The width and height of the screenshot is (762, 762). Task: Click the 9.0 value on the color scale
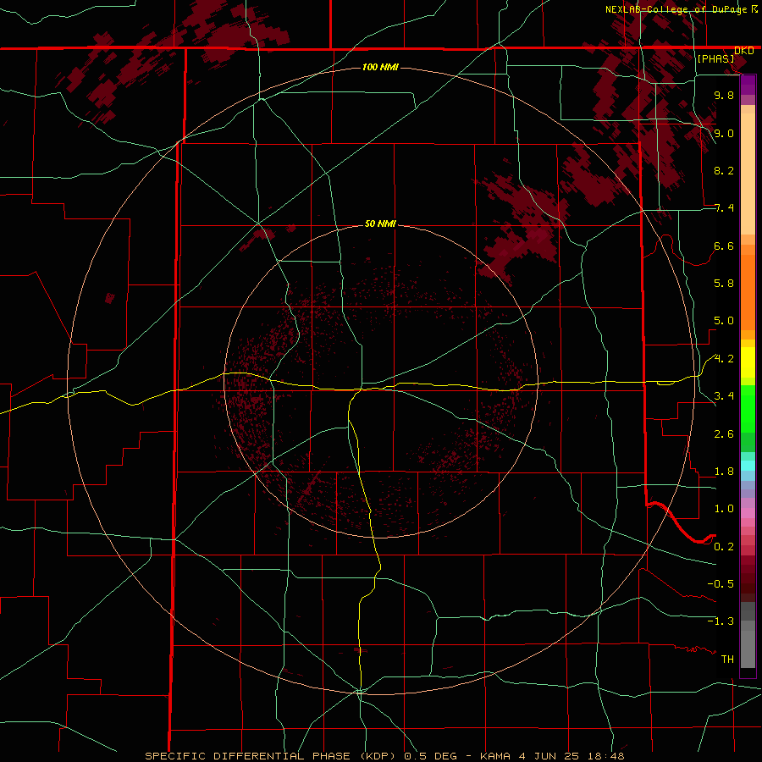[x=724, y=133]
